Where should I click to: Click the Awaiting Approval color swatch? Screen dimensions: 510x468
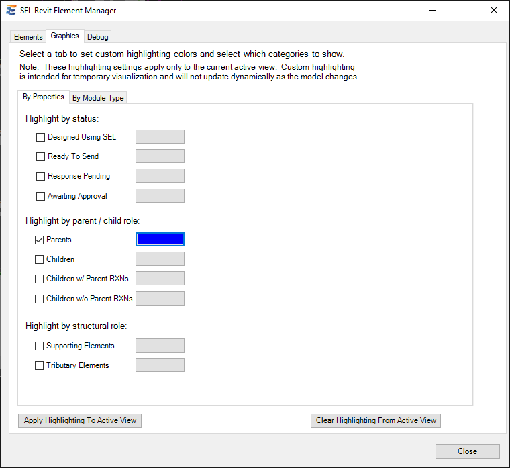pyautogui.click(x=160, y=196)
